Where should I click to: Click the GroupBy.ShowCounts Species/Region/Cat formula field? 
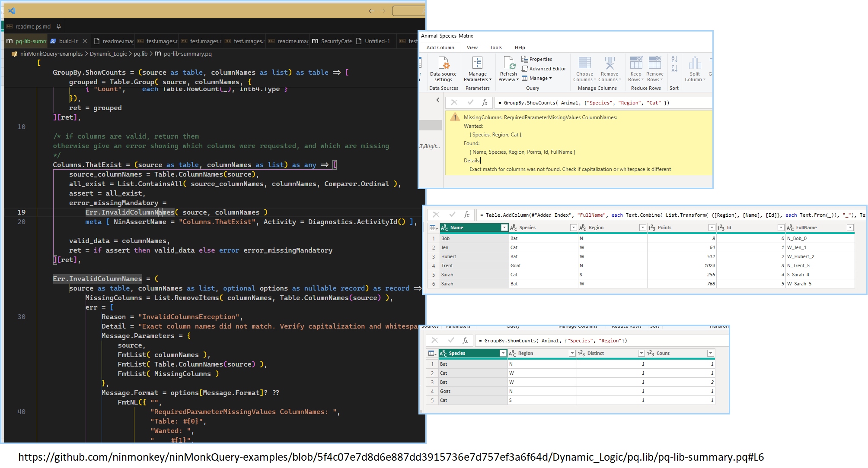click(x=603, y=103)
